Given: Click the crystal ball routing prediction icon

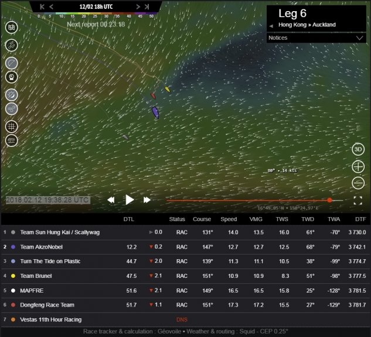Looking at the screenshot, I should (x=11, y=77).
